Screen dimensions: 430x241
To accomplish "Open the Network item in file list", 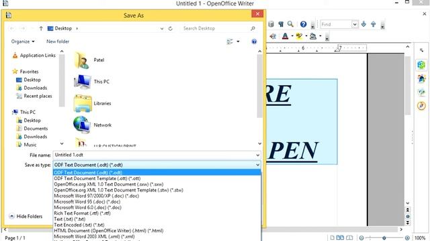I will [93, 125].
